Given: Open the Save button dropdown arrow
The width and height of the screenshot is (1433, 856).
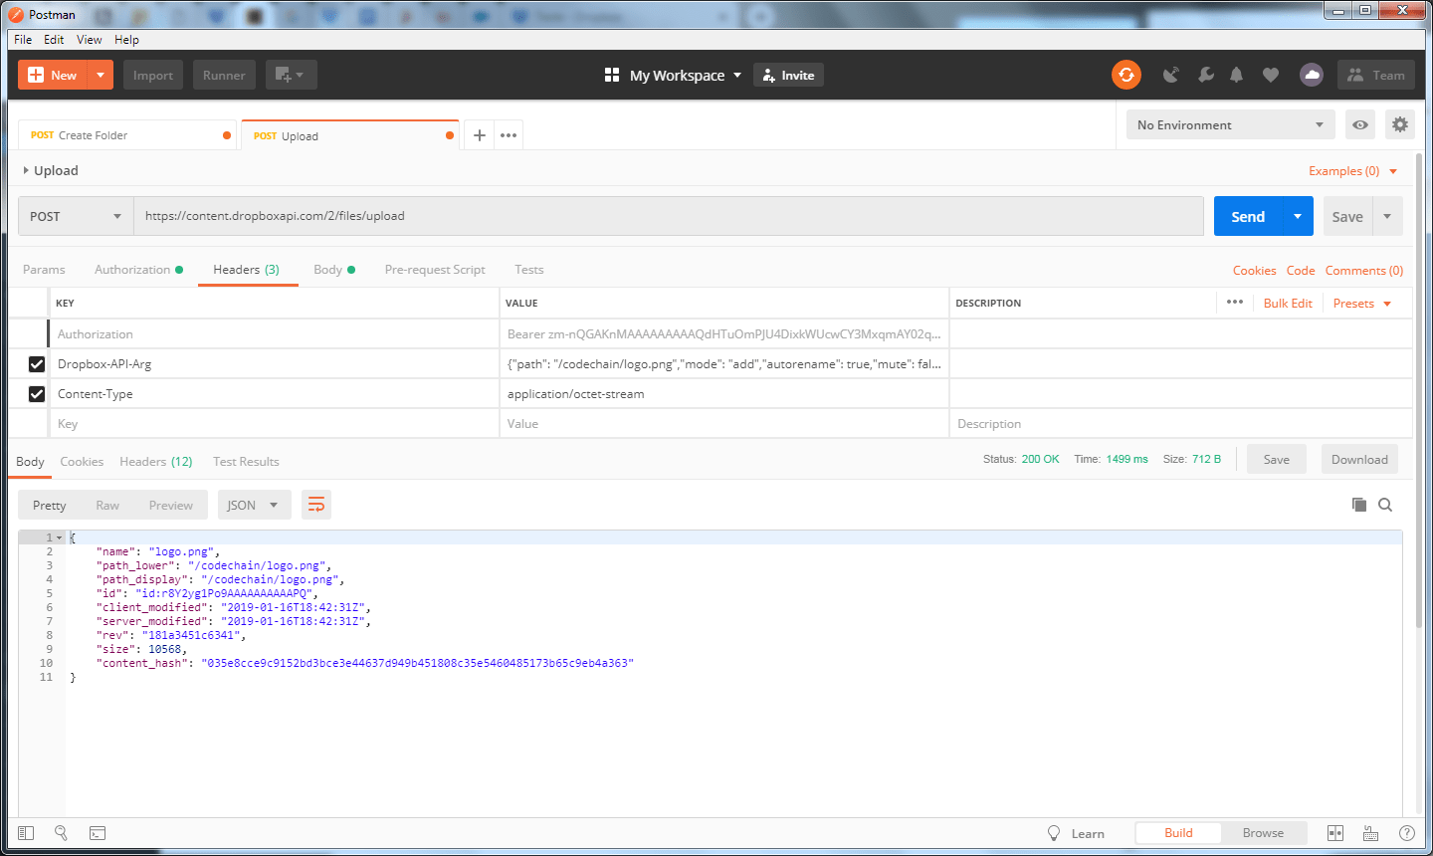Looking at the screenshot, I should (x=1387, y=216).
